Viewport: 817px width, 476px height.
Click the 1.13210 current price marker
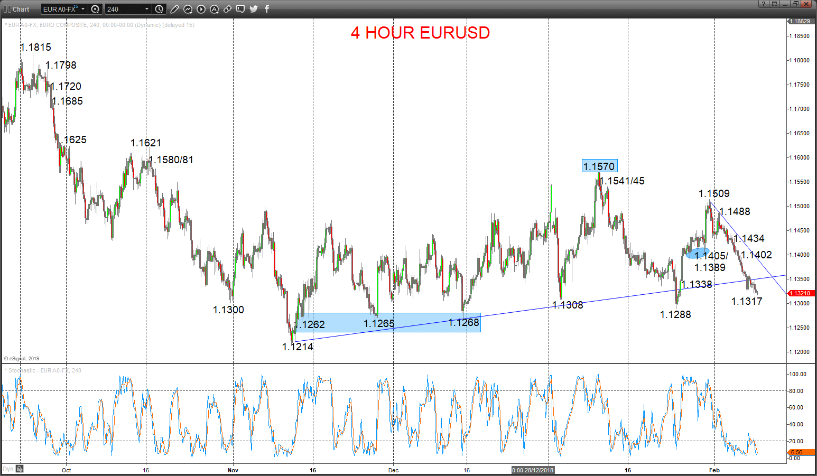click(801, 293)
